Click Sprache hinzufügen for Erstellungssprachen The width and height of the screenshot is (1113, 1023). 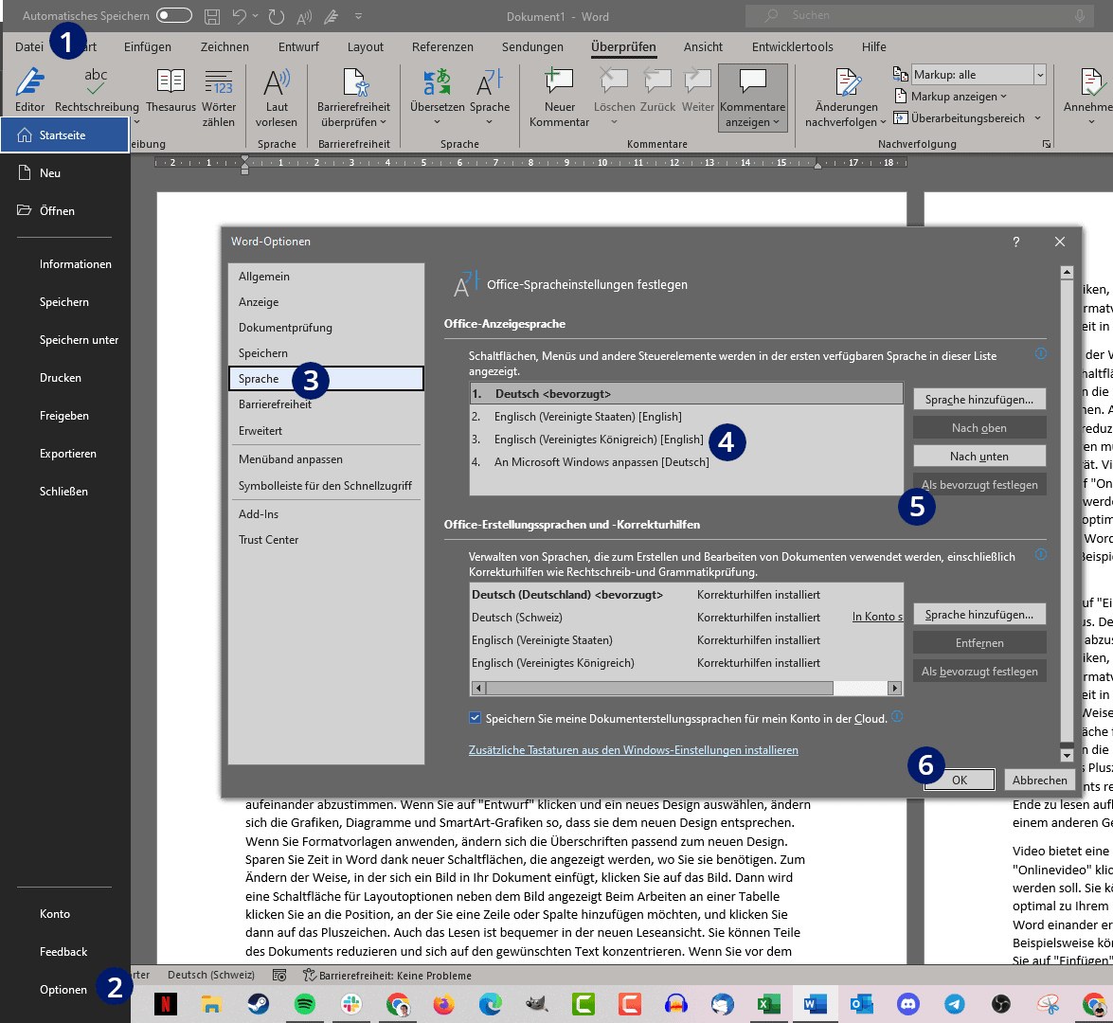click(x=978, y=614)
